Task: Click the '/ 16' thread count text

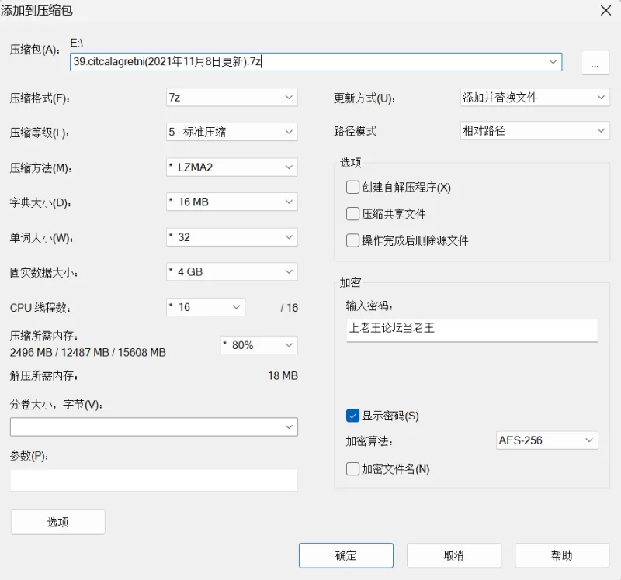Action: tap(289, 308)
